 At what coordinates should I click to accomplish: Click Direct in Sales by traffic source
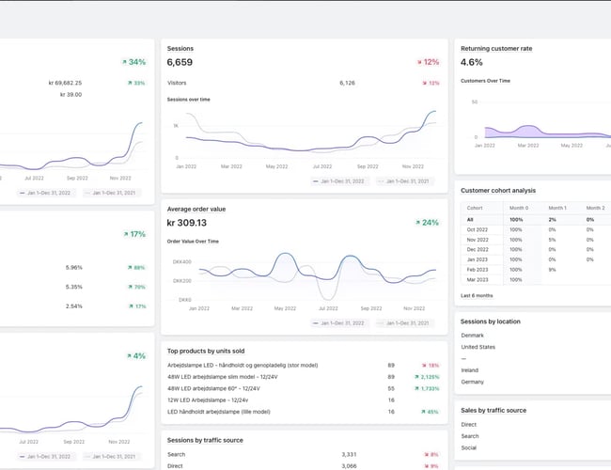pos(469,425)
